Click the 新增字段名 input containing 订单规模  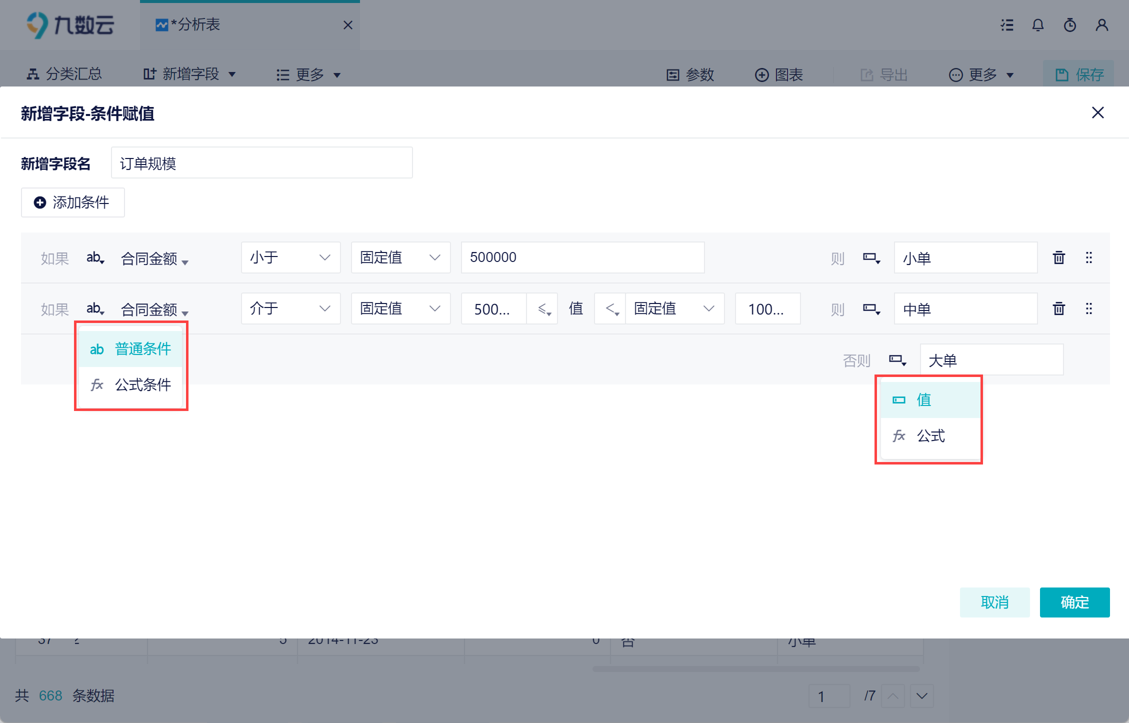coord(261,162)
